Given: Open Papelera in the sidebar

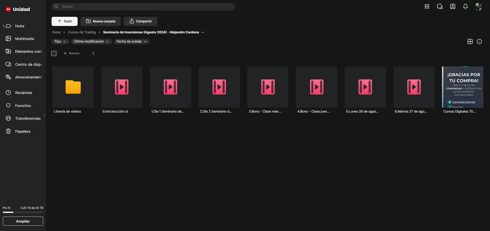Looking at the screenshot, I should pos(22,131).
